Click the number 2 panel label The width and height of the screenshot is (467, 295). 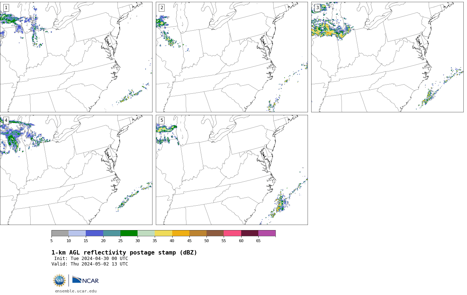point(162,8)
